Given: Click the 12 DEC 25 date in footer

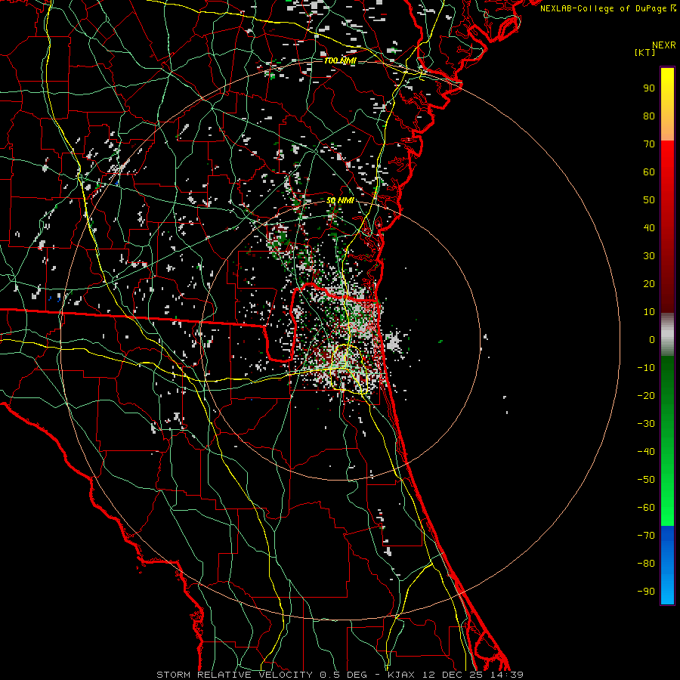Looking at the screenshot, I should [x=453, y=675].
